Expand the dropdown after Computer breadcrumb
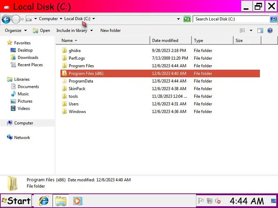Viewport: 278px width, 208px height. coord(61,19)
